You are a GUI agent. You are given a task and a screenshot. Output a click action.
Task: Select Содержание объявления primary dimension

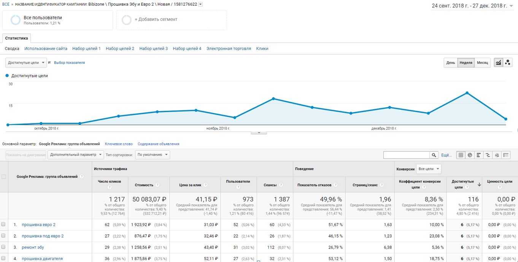pos(158,144)
